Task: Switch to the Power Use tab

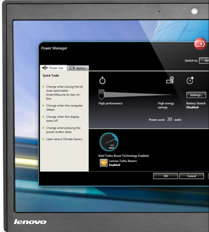Action: [54, 68]
